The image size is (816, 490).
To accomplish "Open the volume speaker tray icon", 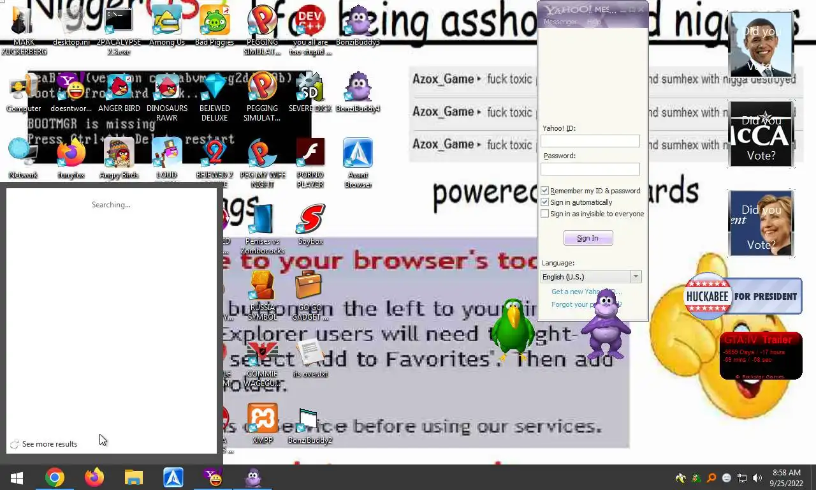I will pos(757,478).
